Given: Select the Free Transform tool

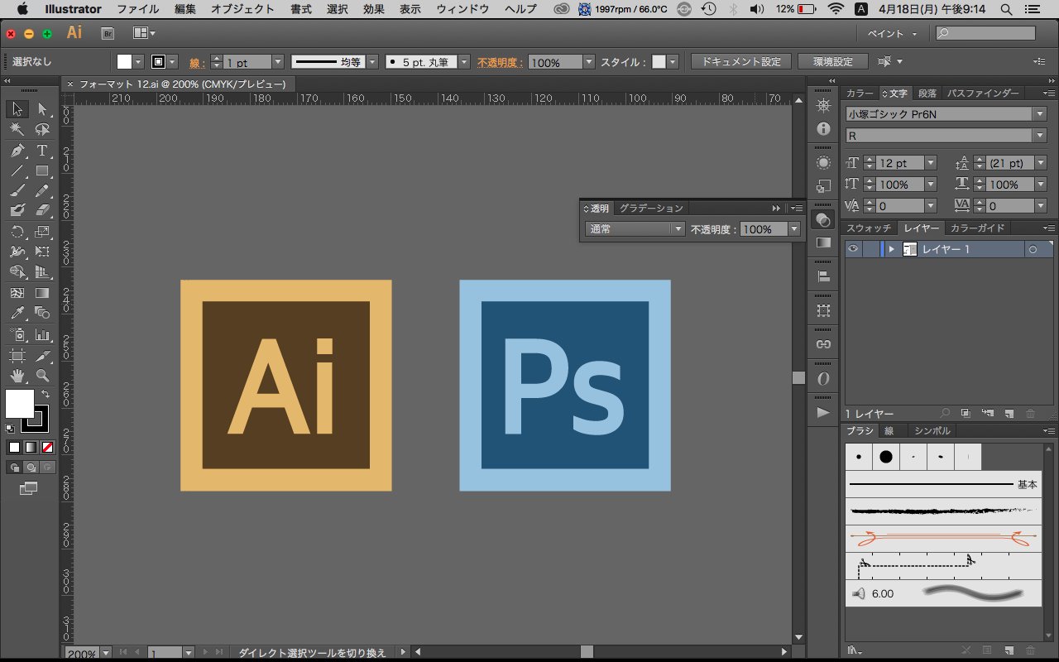Looking at the screenshot, I should tap(42, 252).
